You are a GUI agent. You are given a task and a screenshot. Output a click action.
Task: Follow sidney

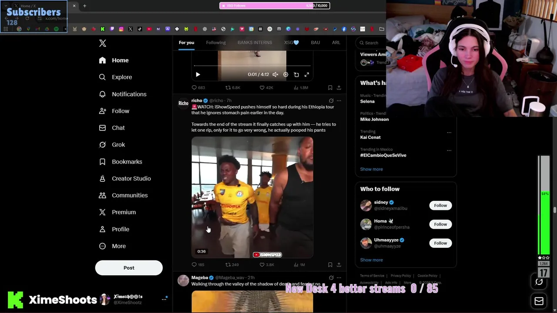(x=440, y=205)
